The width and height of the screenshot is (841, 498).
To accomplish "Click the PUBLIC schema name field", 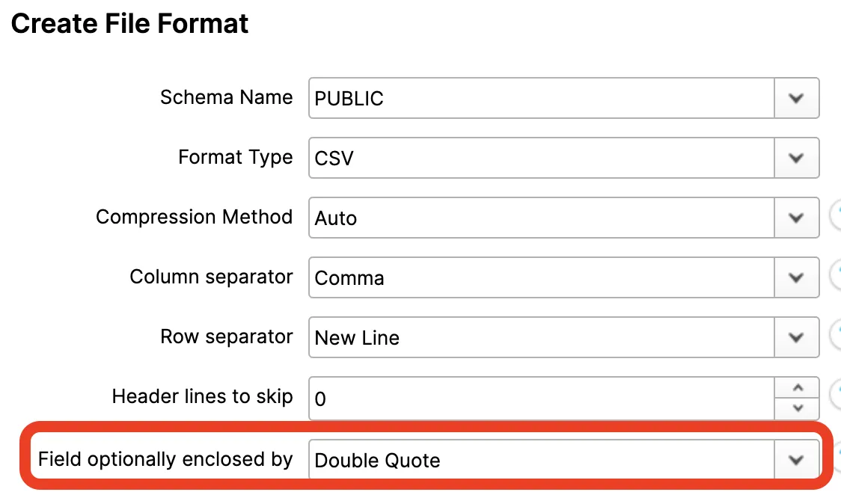I will coord(540,98).
